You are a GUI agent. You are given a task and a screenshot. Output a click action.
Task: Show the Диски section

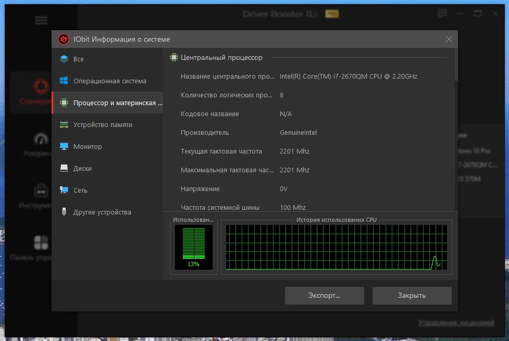point(107,168)
